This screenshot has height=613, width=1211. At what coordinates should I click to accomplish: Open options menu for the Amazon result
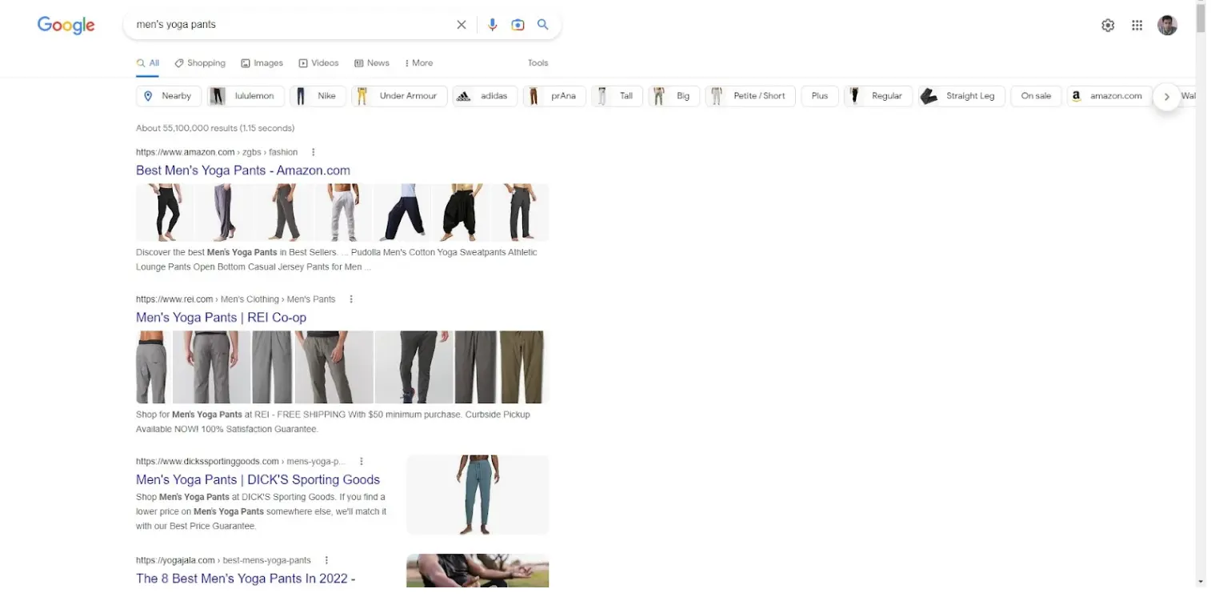(x=313, y=151)
